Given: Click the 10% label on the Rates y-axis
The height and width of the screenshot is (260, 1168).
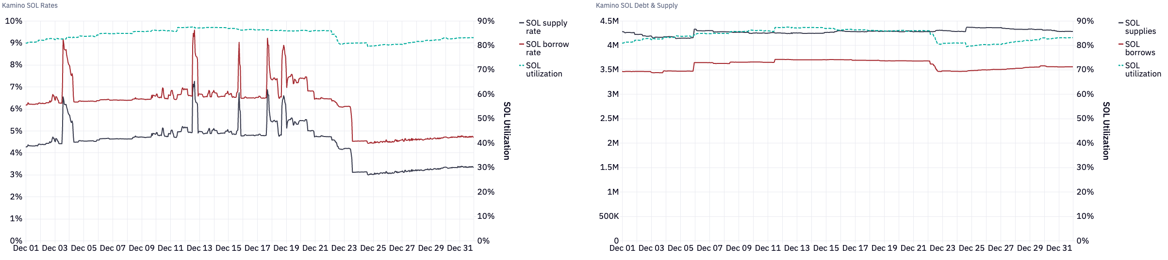Looking at the screenshot, I should point(14,21).
